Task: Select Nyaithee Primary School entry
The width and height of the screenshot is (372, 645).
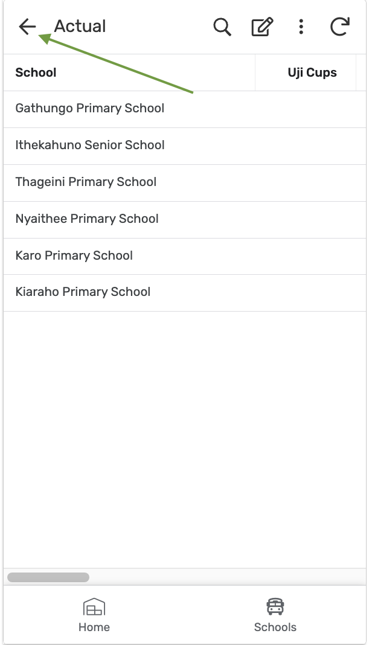Action: [185, 220]
